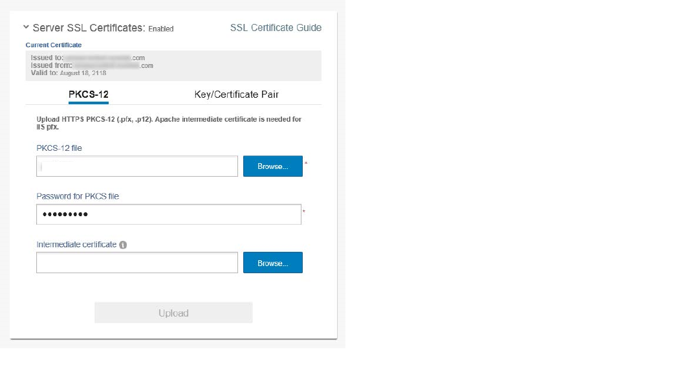Viewport: 676px width, 380px height.
Task: Click the Upload button
Action: pos(173,313)
